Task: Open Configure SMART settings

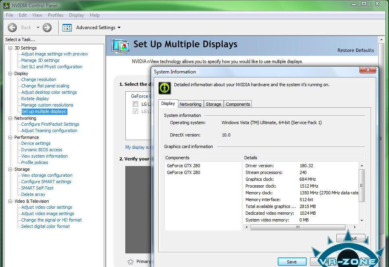Action: 46,182
